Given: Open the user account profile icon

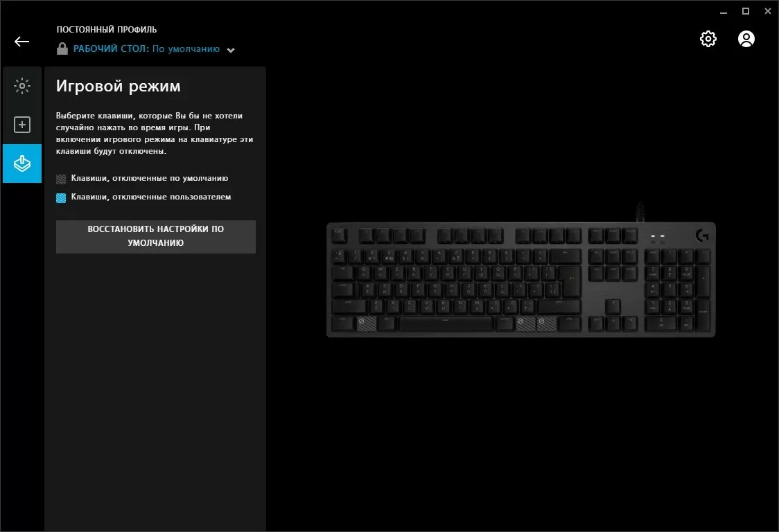Looking at the screenshot, I should (746, 39).
